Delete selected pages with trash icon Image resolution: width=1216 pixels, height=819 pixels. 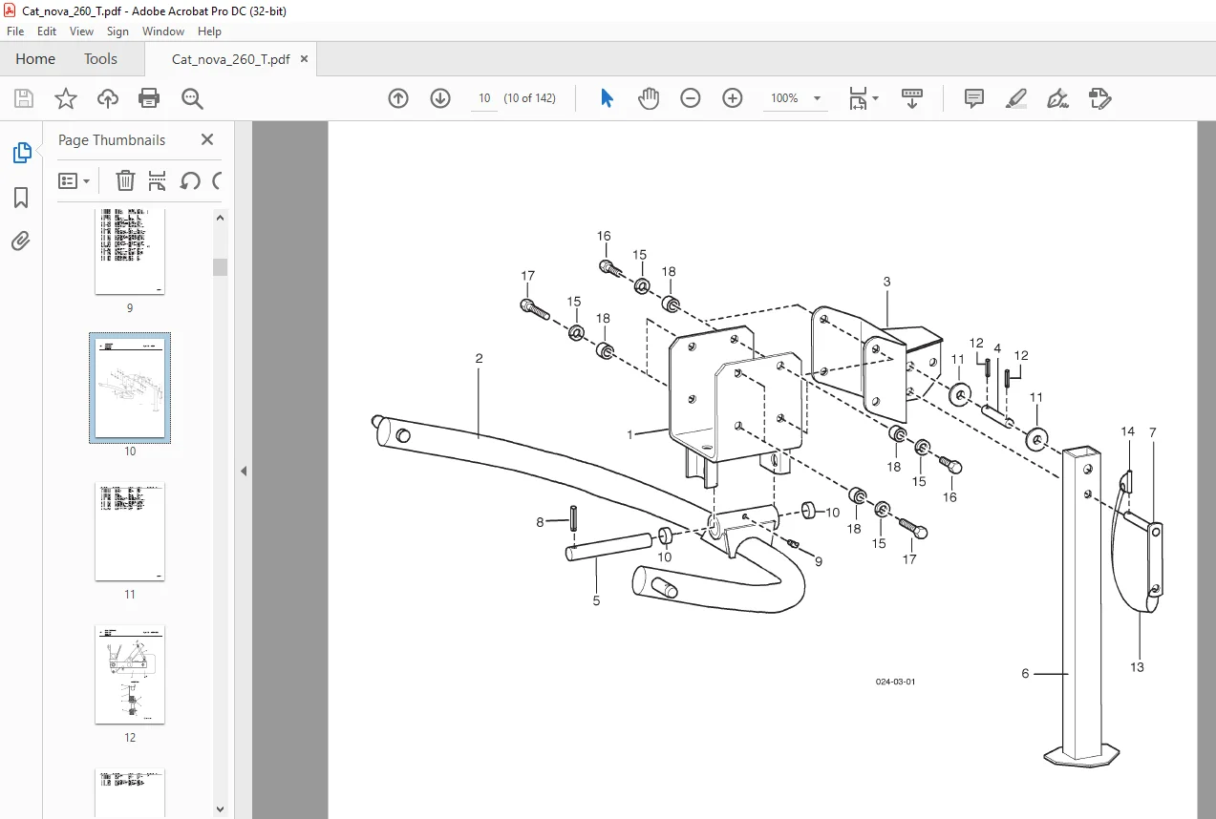pyautogui.click(x=125, y=180)
